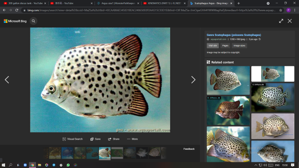Save the image to collections
Image resolution: width=299 pixels, height=168 pixels.
[95, 139]
